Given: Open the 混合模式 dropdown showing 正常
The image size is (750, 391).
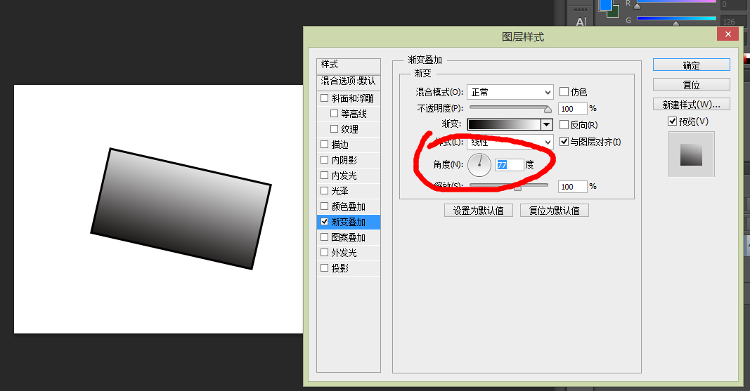Looking at the screenshot, I should pyautogui.click(x=510, y=92).
